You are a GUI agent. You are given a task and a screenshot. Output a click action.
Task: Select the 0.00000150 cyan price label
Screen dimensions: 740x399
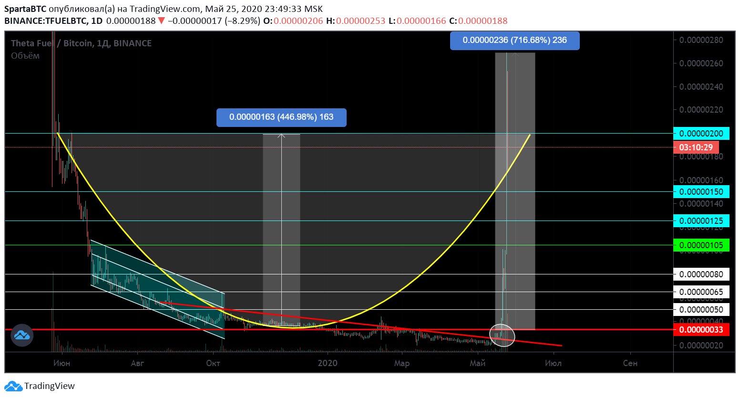tap(701, 192)
